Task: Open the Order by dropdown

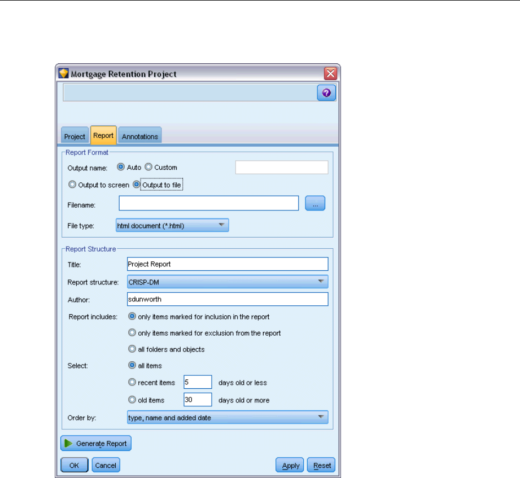Action: [228, 418]
